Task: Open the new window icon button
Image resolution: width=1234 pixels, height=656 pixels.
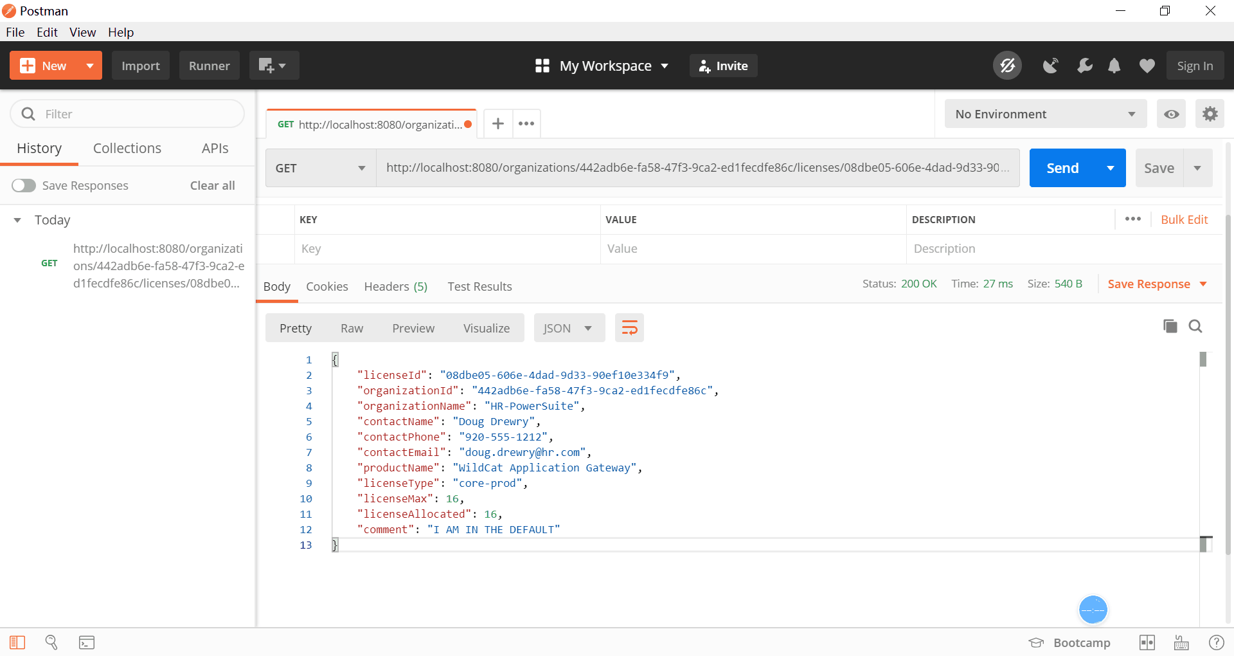Action: [x=274, y=66]
